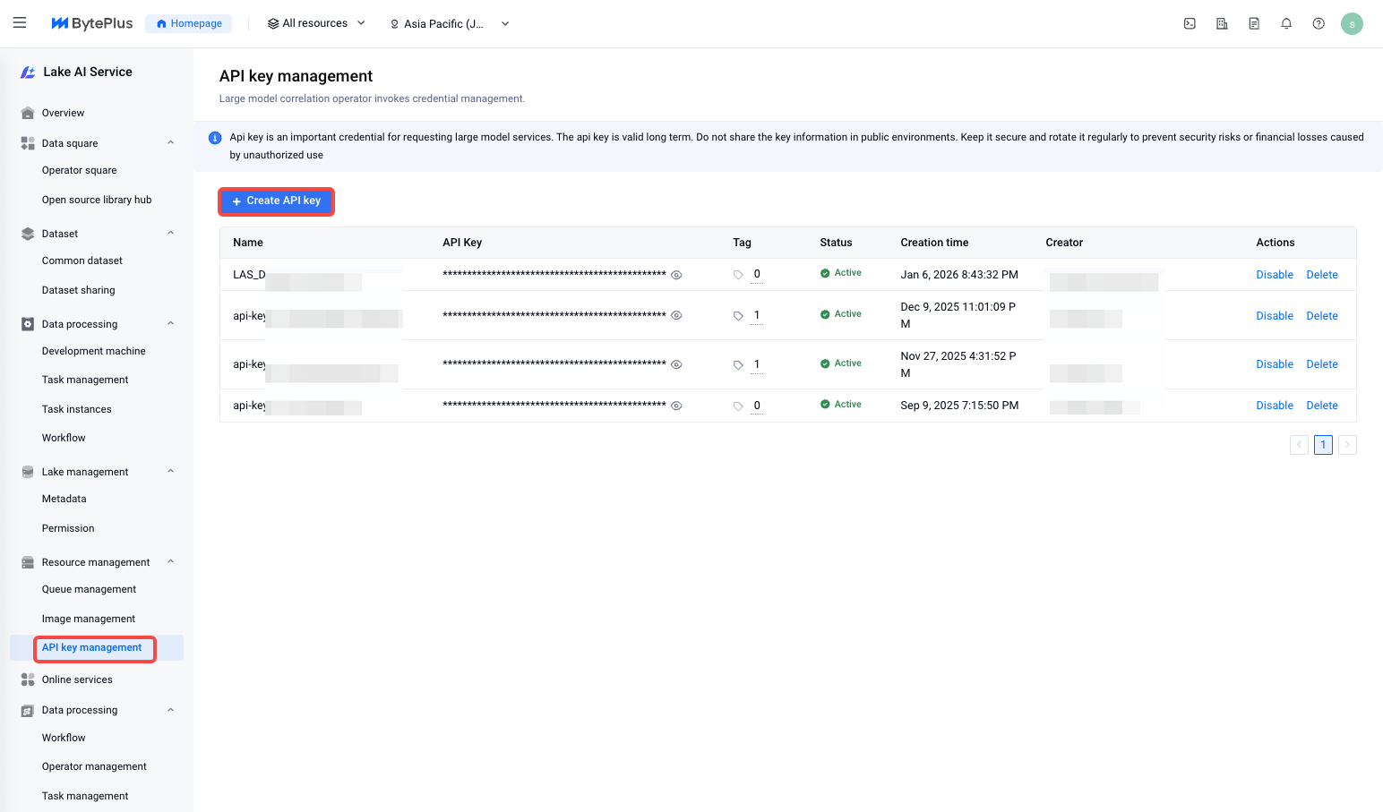Delete the API key created Jan 6, 2026

pos(1321,275)
